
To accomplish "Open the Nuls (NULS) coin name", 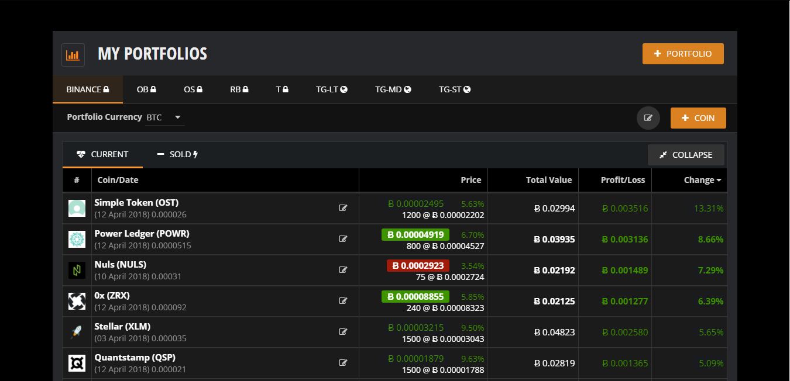I will 120,264.
